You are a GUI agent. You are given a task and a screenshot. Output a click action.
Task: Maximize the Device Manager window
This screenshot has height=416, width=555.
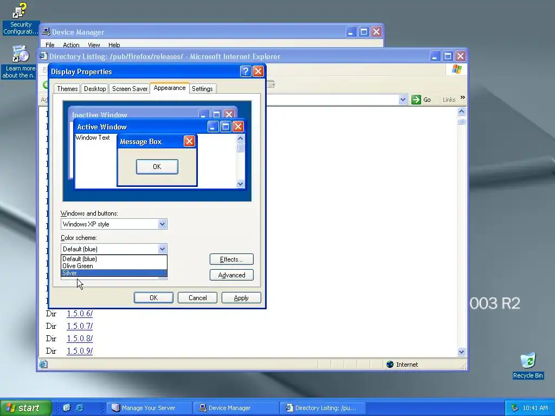pyautogui.click(x=364, y=31)
